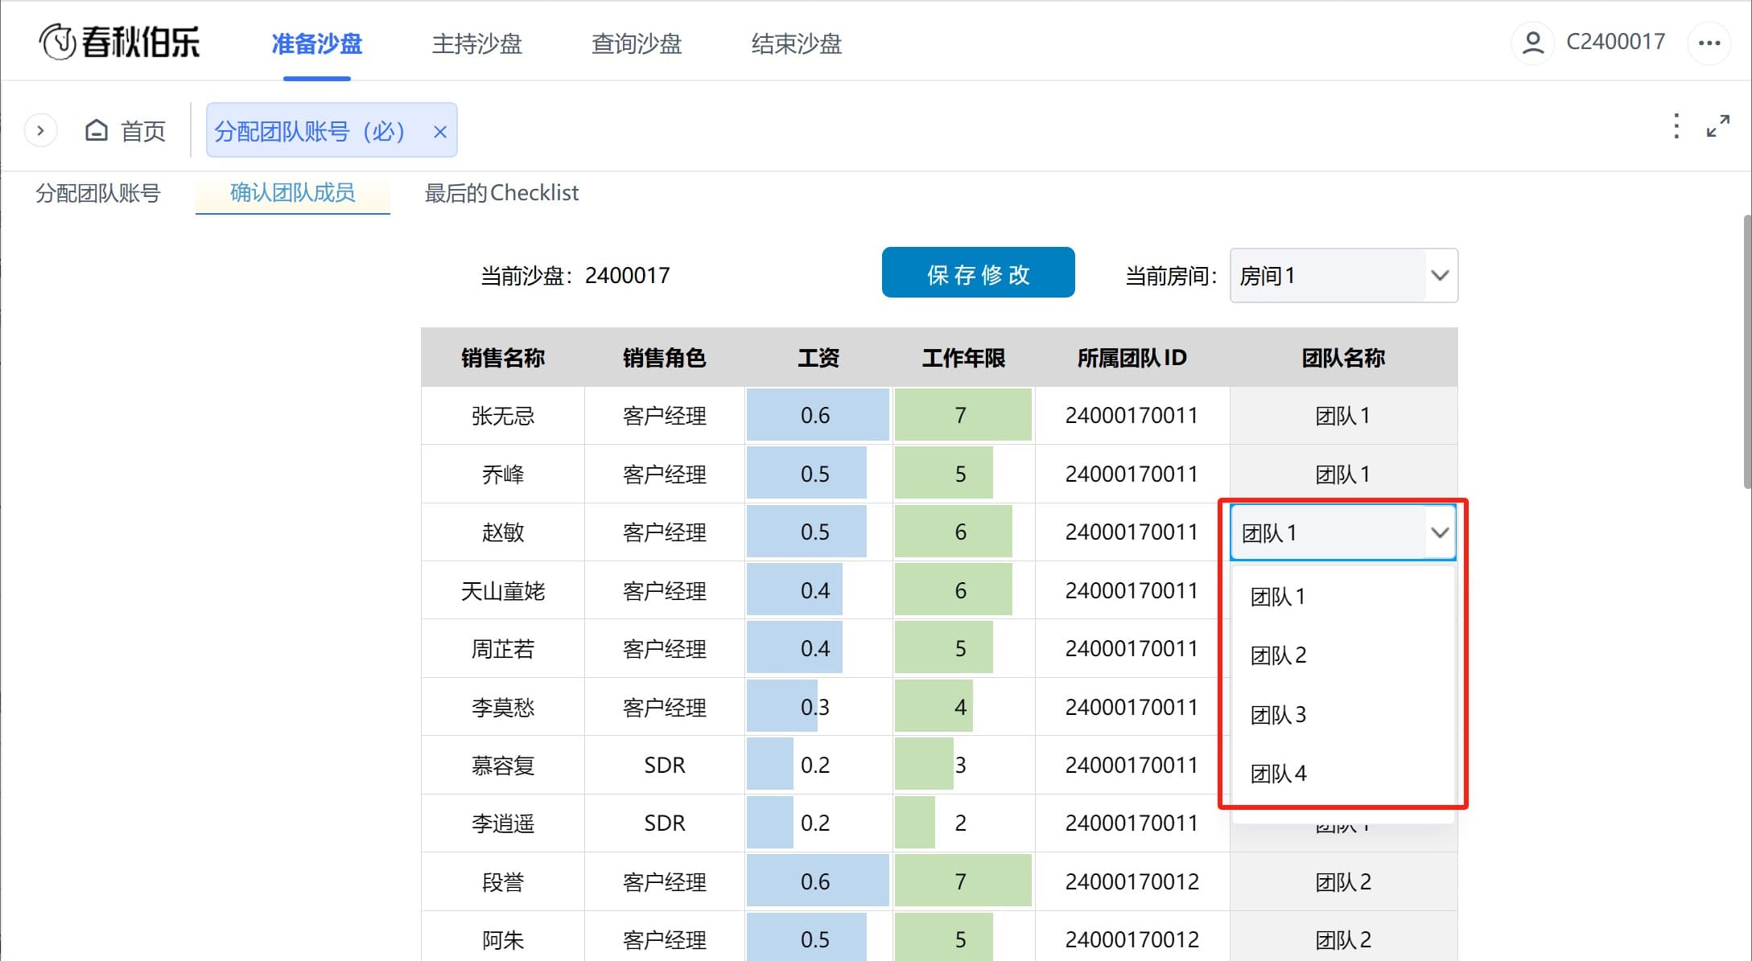Click 李莫愁 work years bar 4

click(934, 706)
